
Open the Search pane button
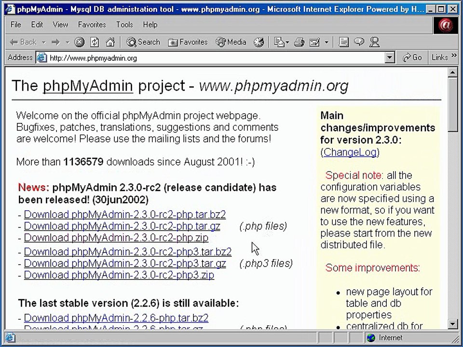tap(143, 42)
